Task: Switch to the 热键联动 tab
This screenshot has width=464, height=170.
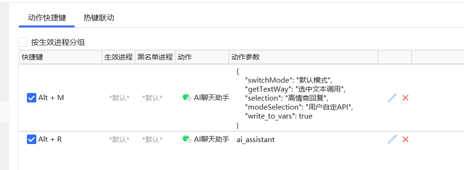Action: (99, 18)
